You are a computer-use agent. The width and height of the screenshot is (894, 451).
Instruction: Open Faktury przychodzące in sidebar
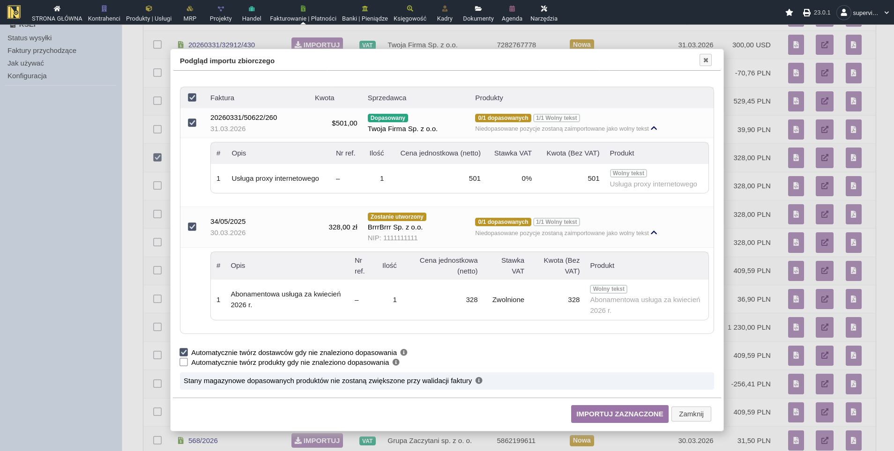click(42, 51)
